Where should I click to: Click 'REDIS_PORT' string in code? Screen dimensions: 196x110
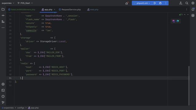tap(58, 71)
